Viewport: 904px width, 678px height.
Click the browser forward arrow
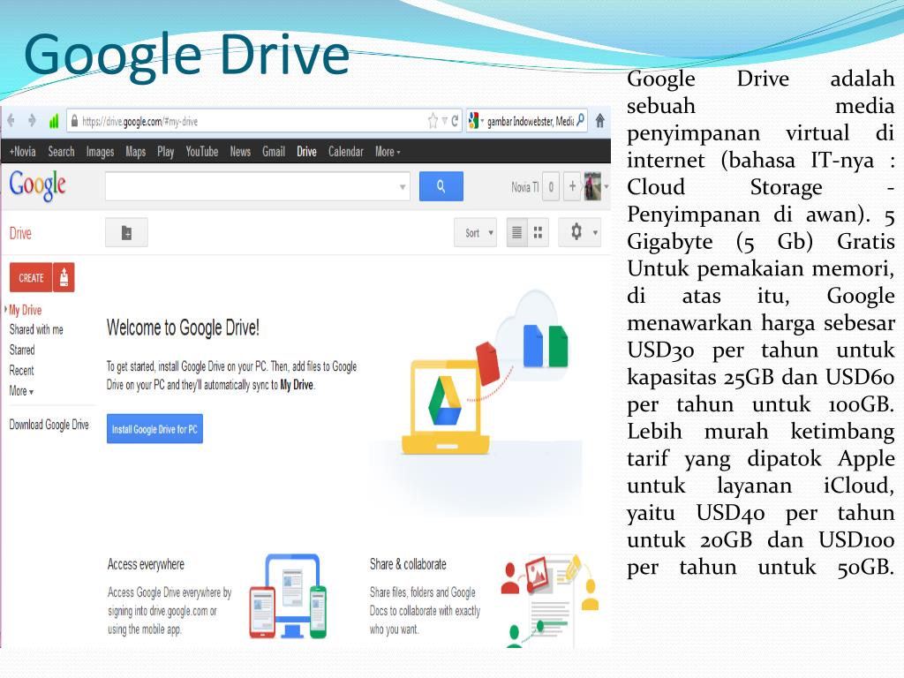click(x=32, y=121)
